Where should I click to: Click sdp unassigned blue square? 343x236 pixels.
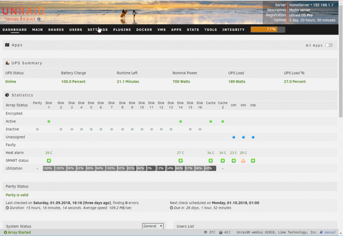click(253, 137)
